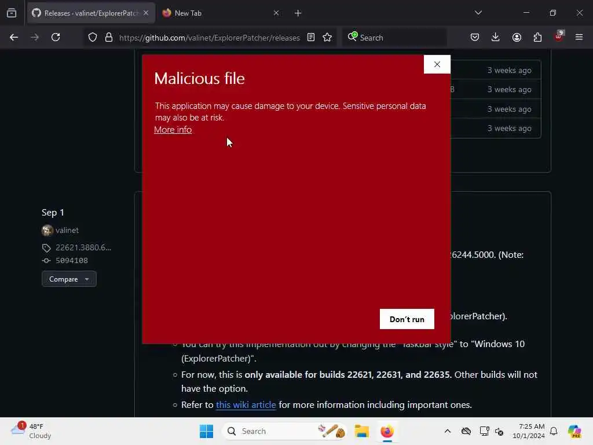Click the muted volume tray icon
593x445 pixels.
[499, 431]
